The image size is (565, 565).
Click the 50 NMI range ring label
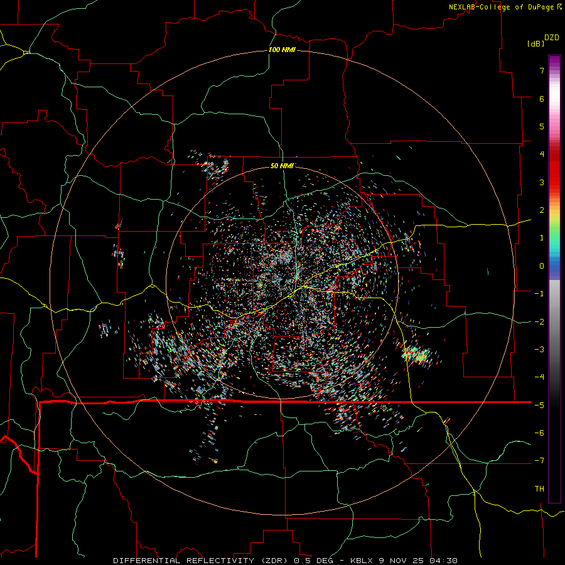[x=282, y=166]
